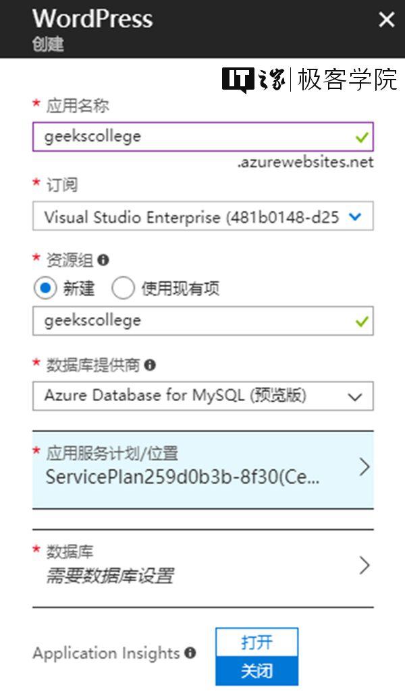The image size is (405, 691).
Task: Click the chevron arrow on the 数据库 row
Action: pyautogui.click(x=365, y=565)
